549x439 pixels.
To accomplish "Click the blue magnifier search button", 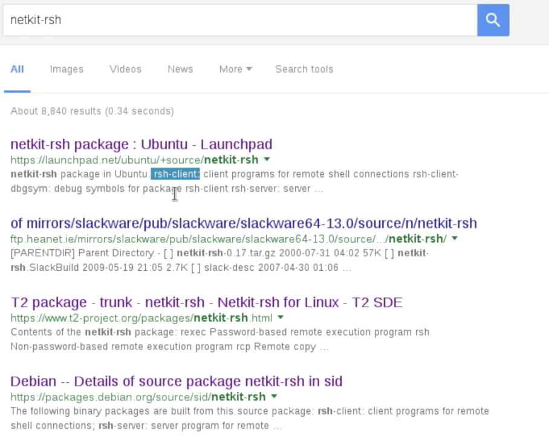I will (493, 20).
